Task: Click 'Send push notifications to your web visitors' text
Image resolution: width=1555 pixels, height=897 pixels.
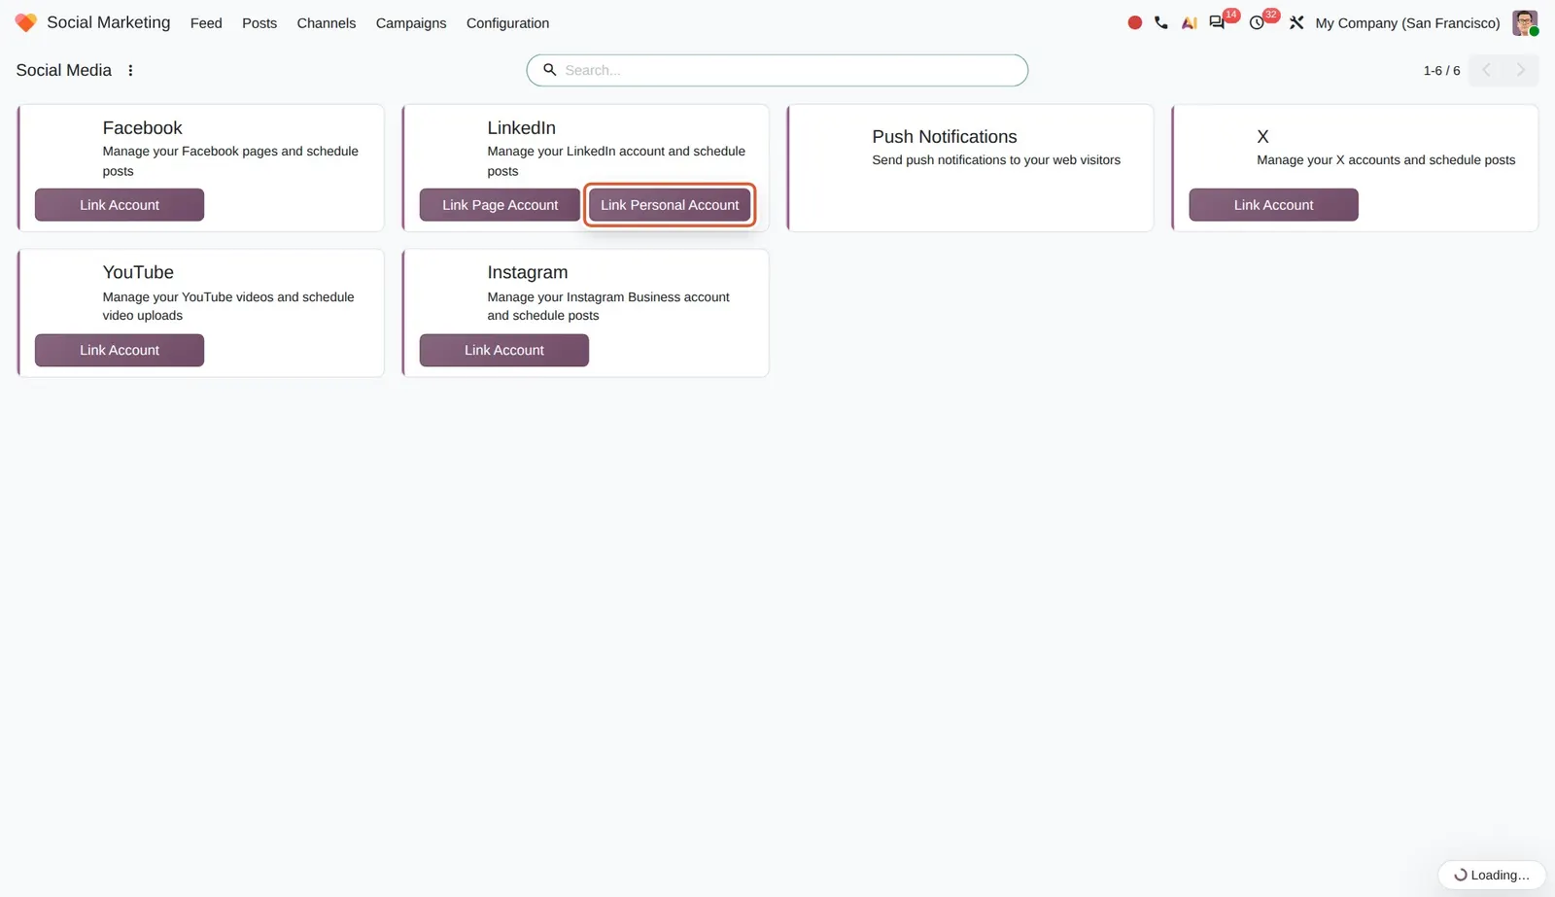Action: click(996, 160)
